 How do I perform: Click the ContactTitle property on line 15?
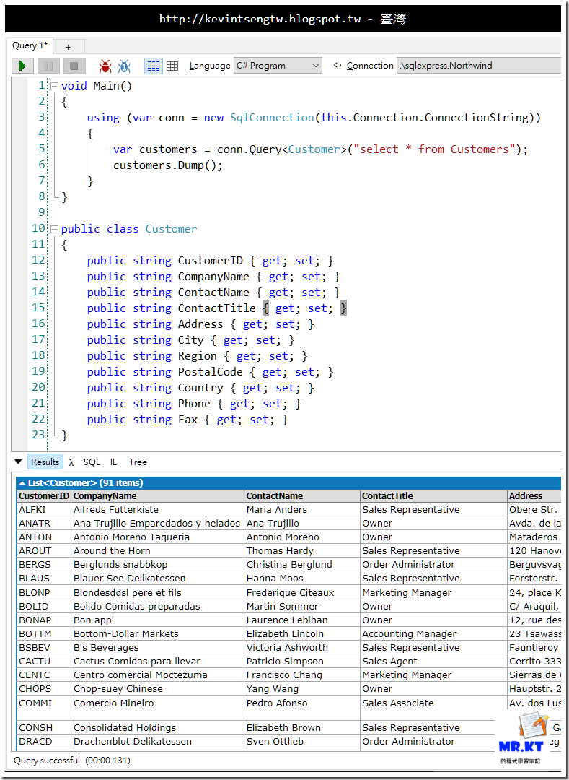(x=216, y=308)
